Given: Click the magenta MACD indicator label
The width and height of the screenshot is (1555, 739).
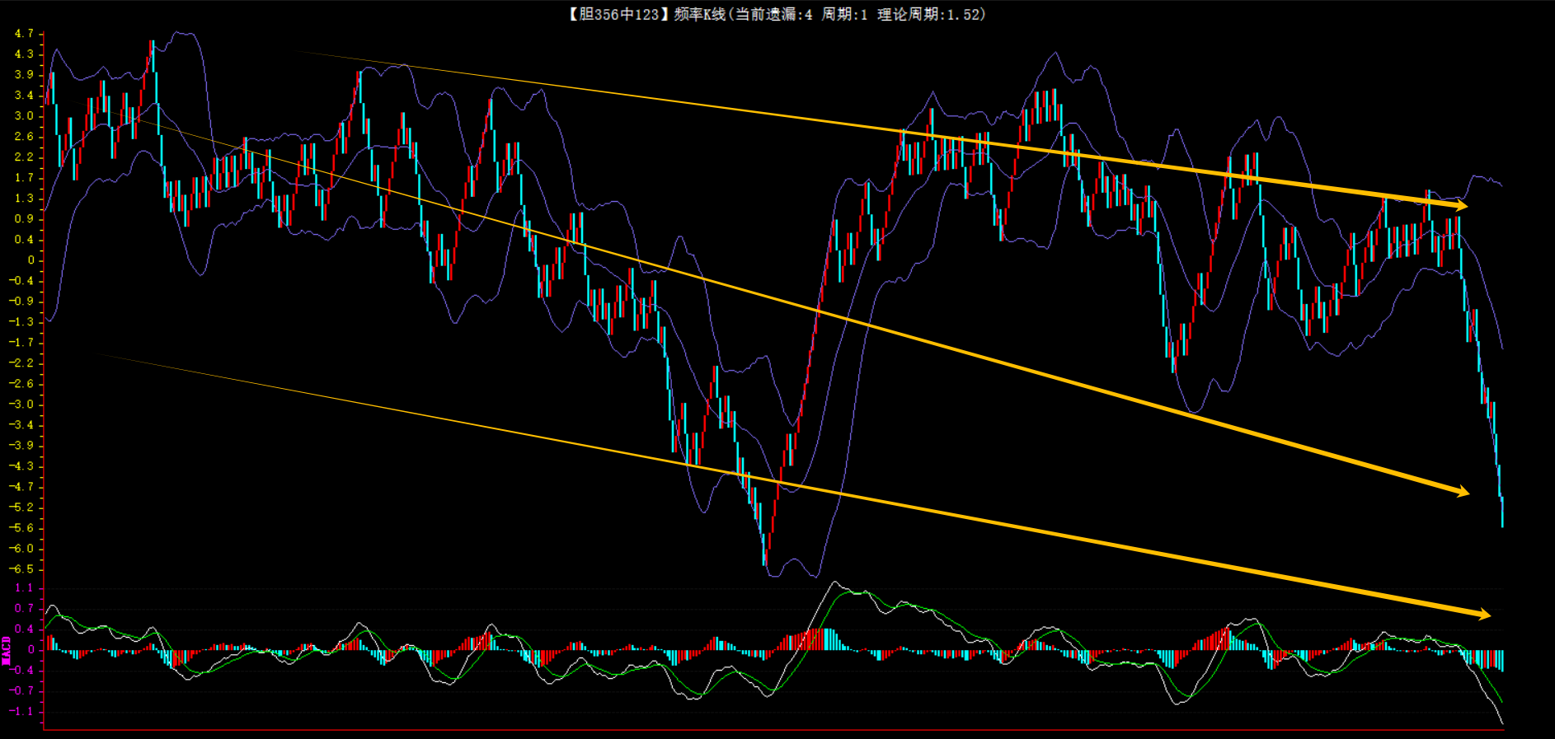Looking at the screenshot, I should (x=7, y=650).
